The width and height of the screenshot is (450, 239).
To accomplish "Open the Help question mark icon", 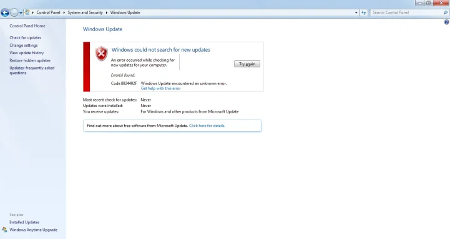I will (x=446, y=22).
